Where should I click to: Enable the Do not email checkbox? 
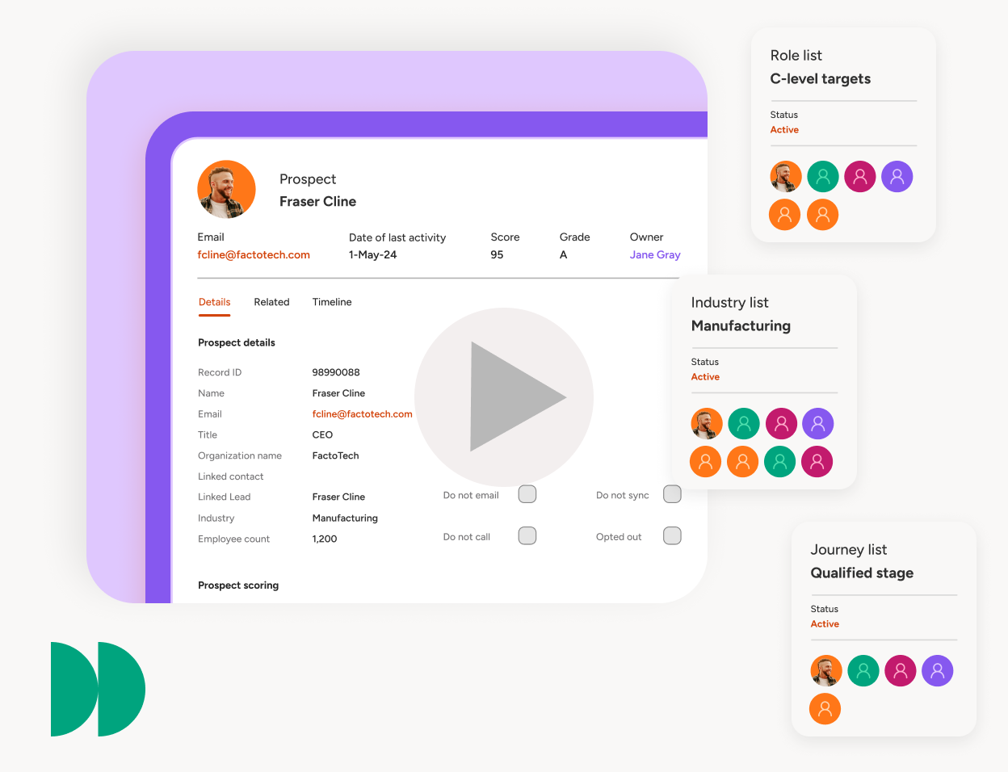[x=527, y=494]
